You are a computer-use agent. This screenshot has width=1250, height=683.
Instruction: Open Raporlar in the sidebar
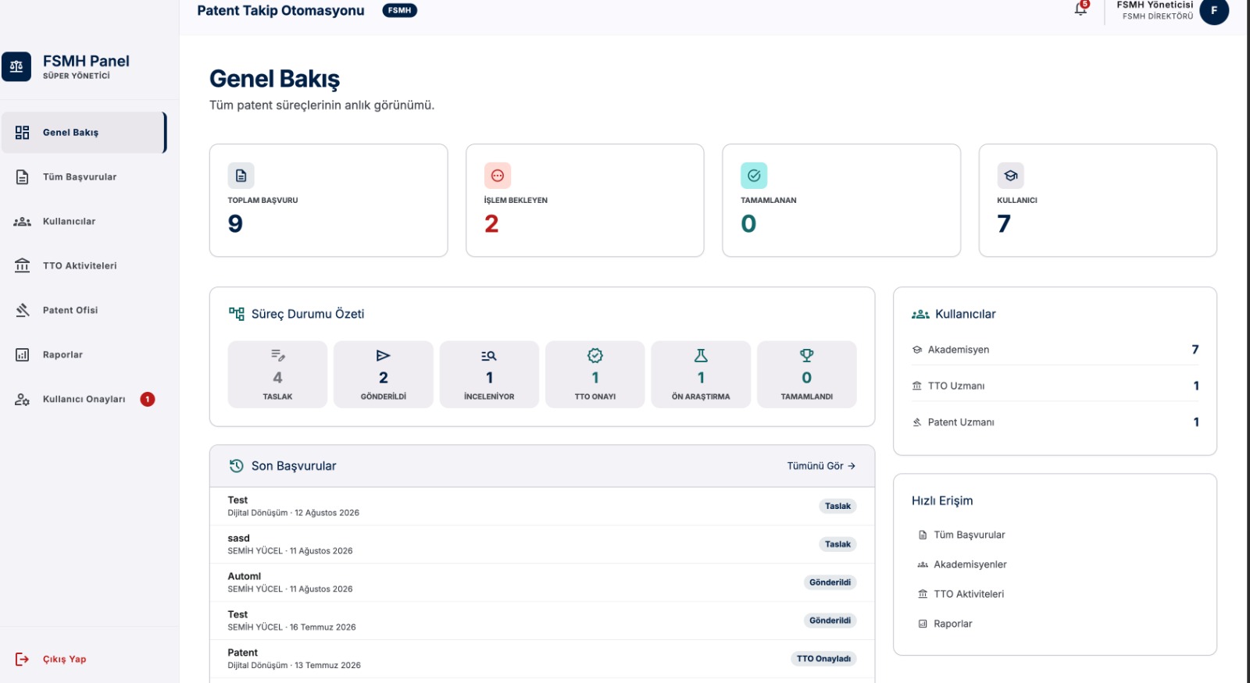84,355
